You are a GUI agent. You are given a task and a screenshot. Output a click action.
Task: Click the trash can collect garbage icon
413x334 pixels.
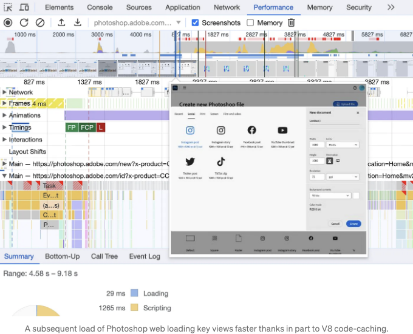coord(292,22)
